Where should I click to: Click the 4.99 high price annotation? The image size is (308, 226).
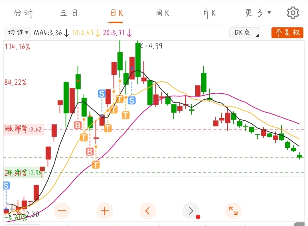(x=151, y=46)
